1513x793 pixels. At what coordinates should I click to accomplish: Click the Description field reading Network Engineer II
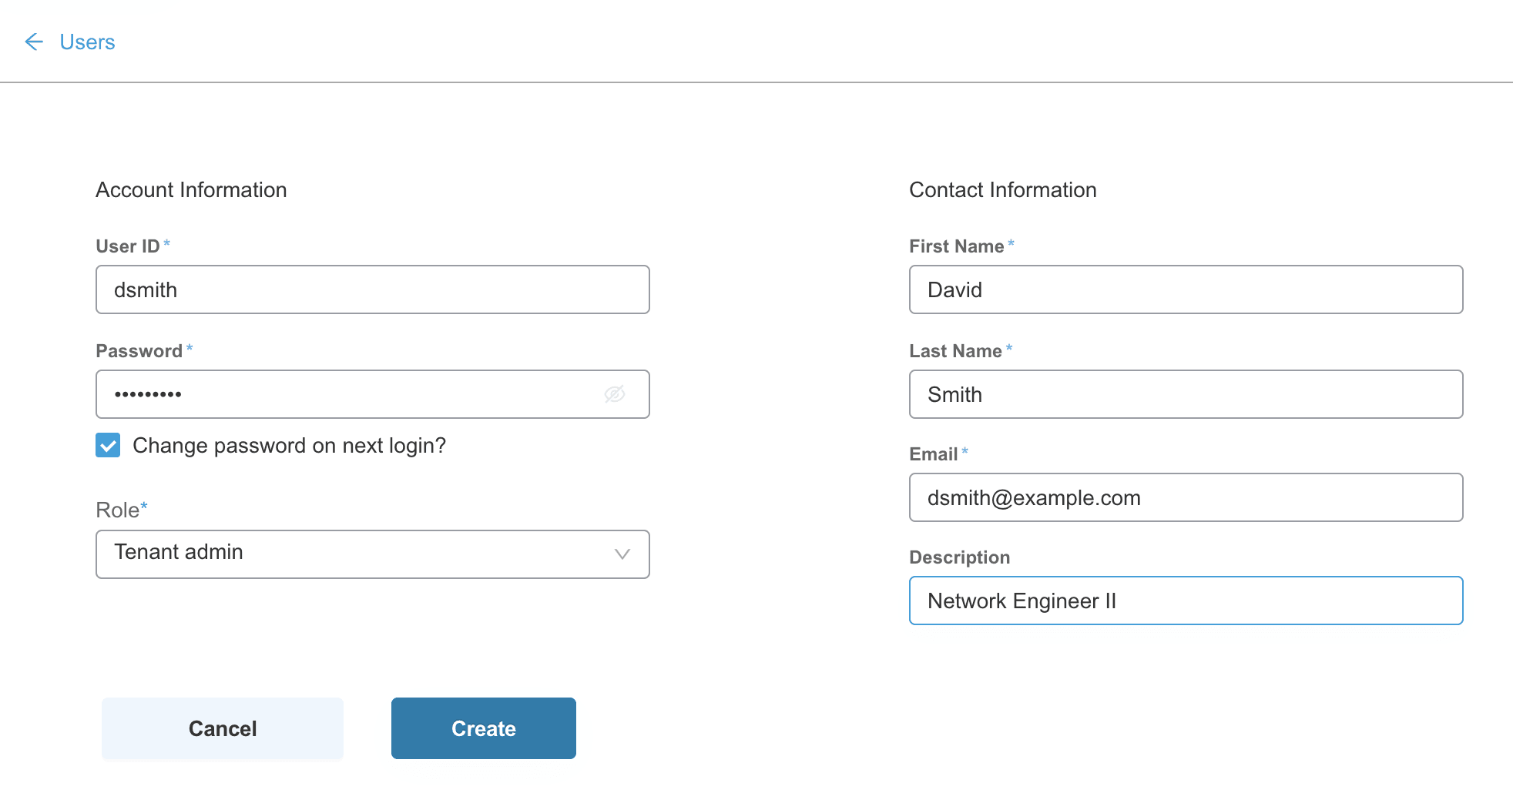click(1186, 601)
